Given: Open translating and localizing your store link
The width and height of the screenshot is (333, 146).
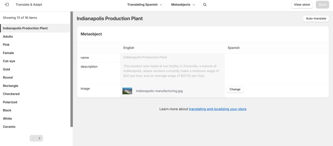Looking at the screenshot, I should pyautogui.click(x=218, y=109).
